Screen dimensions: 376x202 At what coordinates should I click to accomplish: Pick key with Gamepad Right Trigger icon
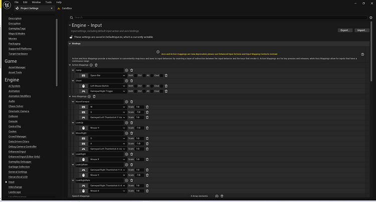click(83, 91)
